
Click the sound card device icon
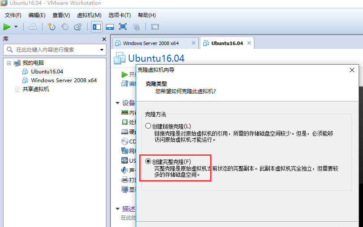(x=124, y=170)
